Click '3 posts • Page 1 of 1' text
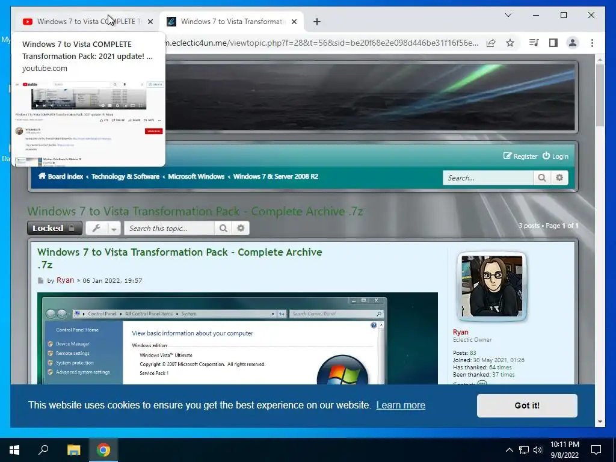This screenshot has height=462, width=616. [548, 226]
